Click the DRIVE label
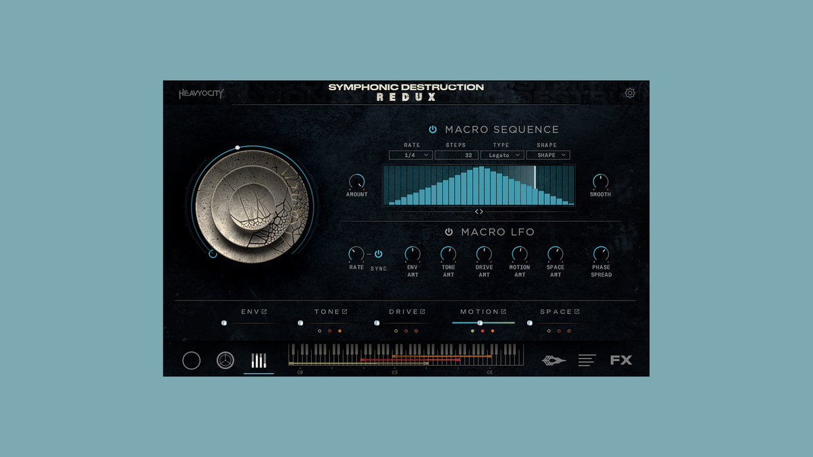Image resolution: width=813 pixels, height=457 pixels. pos(403,311)
